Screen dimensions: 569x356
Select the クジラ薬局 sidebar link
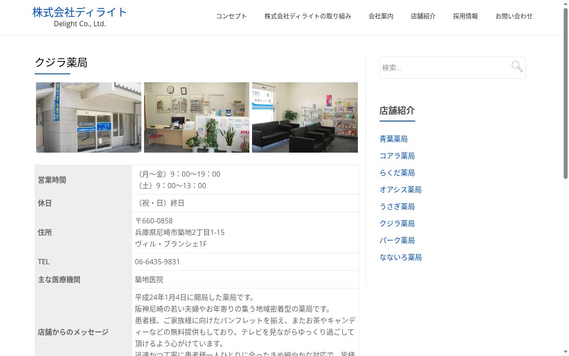(x=397, y=223)
